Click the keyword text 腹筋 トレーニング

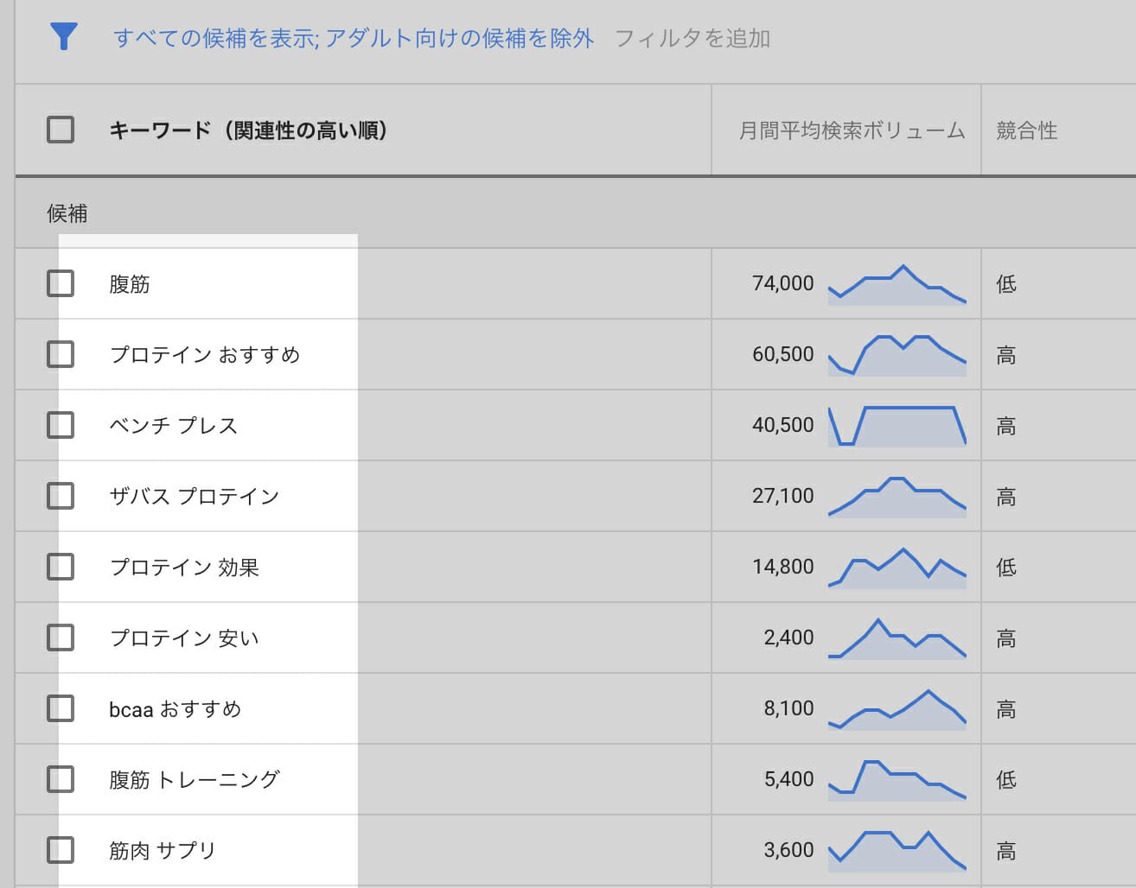click(195, 780)
